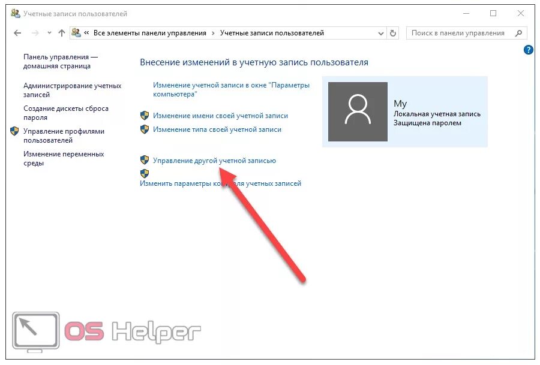Click the window title bar icon
The width and height of the screenshot is (540, 365).
coord(16,13)
